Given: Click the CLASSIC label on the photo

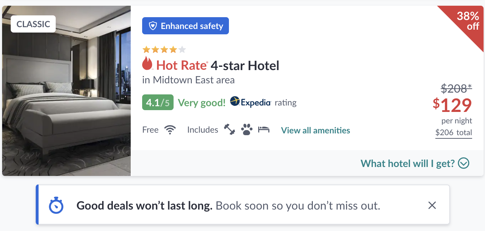Looking at the screenshot, I should click(x=33, y=24).
